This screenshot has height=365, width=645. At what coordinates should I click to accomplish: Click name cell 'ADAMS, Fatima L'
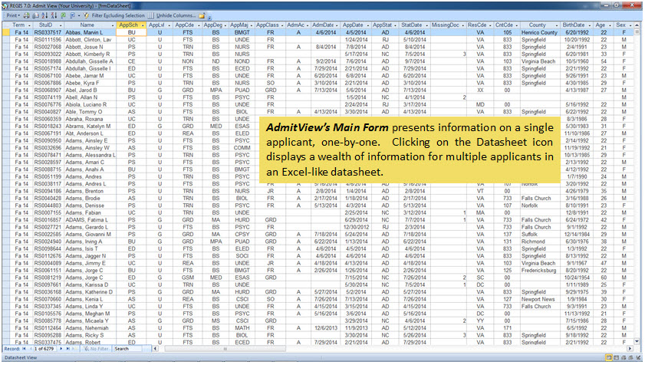(87, 220)
